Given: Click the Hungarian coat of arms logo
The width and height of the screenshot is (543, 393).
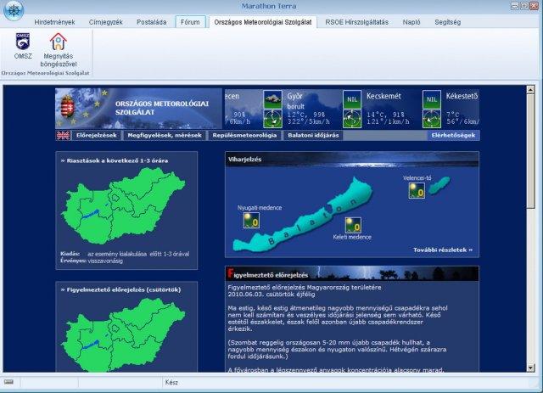Looking at the screenshot, I should point(68,109).
